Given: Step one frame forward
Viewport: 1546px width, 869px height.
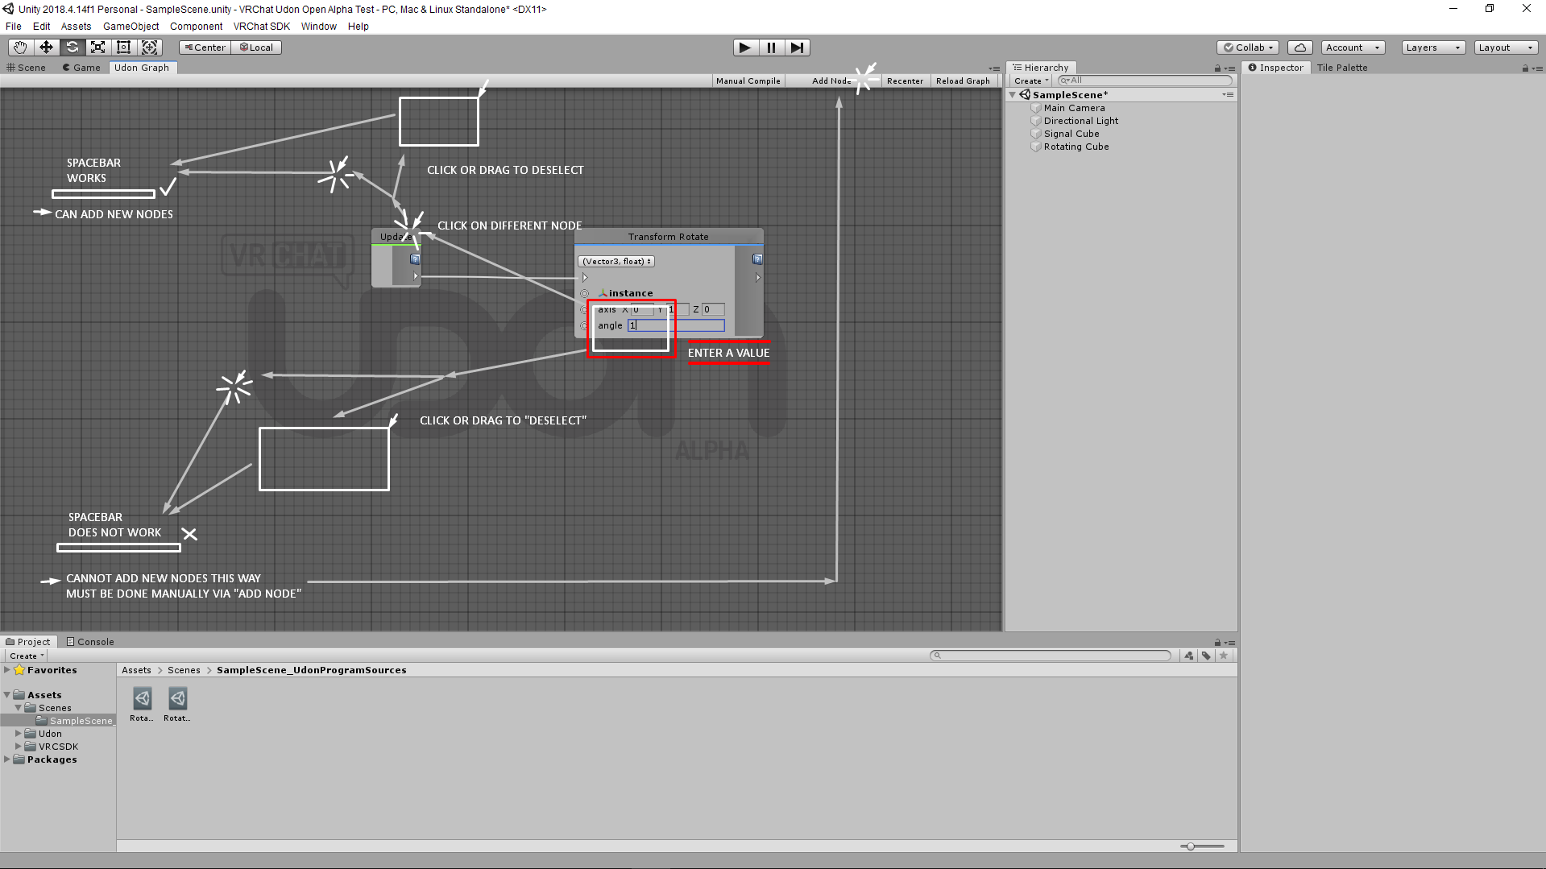Looking at the screenshot, I should coord(797,48).
